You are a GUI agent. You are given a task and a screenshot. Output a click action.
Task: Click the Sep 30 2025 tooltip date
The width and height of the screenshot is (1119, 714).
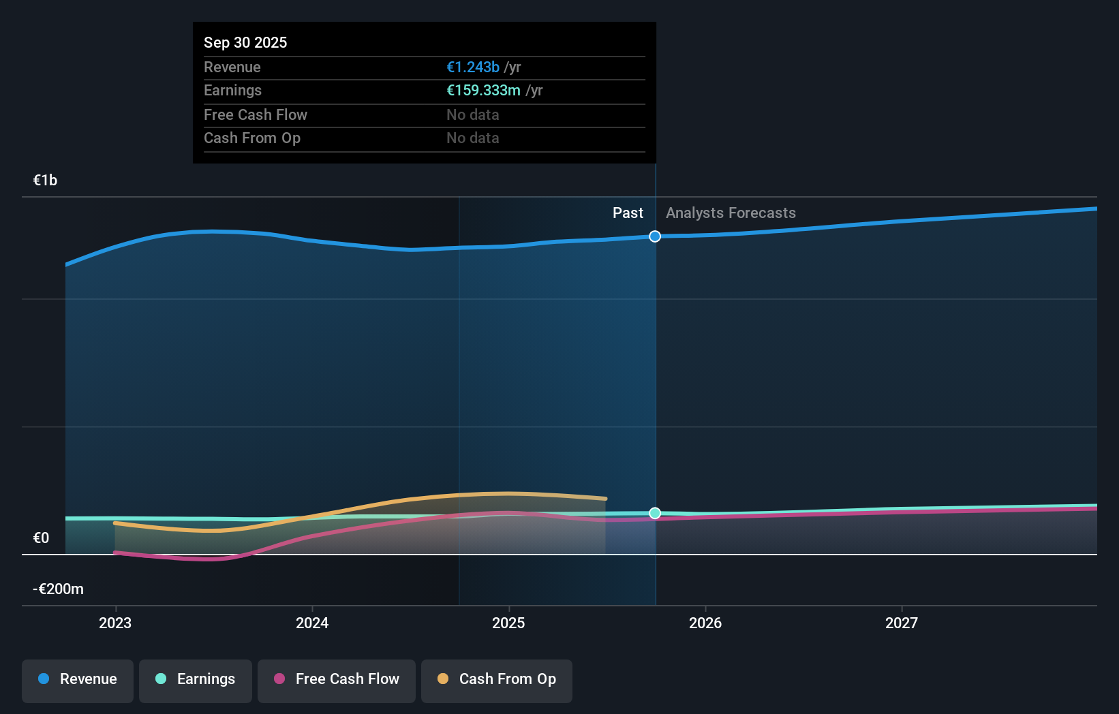click(245, 42)
